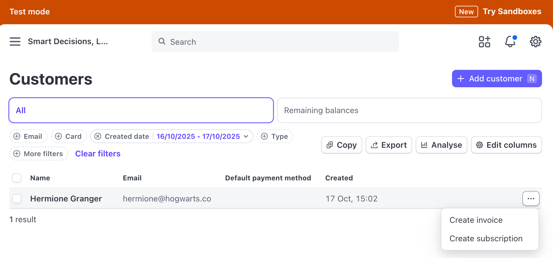The width and height of the screenshot is (553, 258).
Task: Export the customer list
Action: pos(389,145)
